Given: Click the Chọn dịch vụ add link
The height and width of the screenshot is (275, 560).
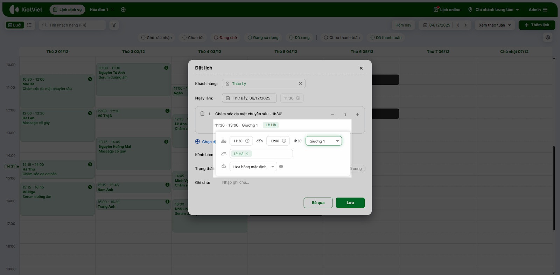Looking at the screenshot, I should pos(205,142).
